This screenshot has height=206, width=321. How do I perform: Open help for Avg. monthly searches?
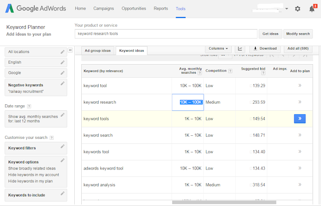200,73
